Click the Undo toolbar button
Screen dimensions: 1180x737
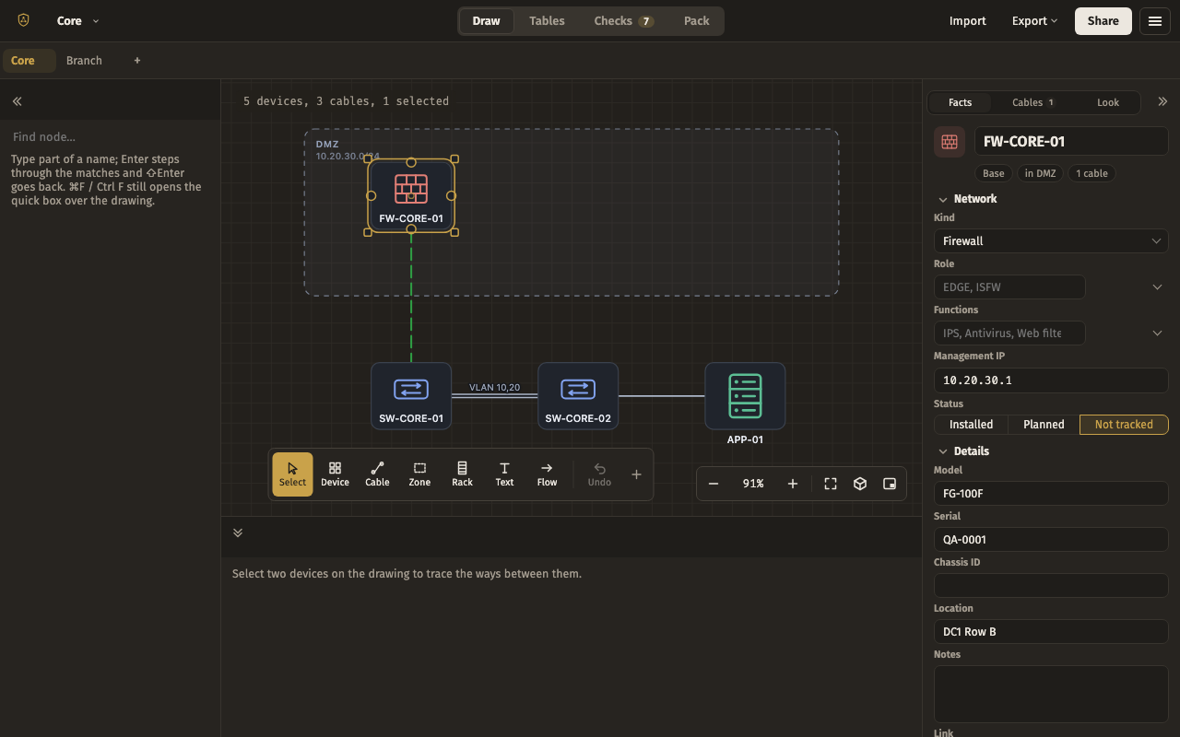click(x=599, y=474)
